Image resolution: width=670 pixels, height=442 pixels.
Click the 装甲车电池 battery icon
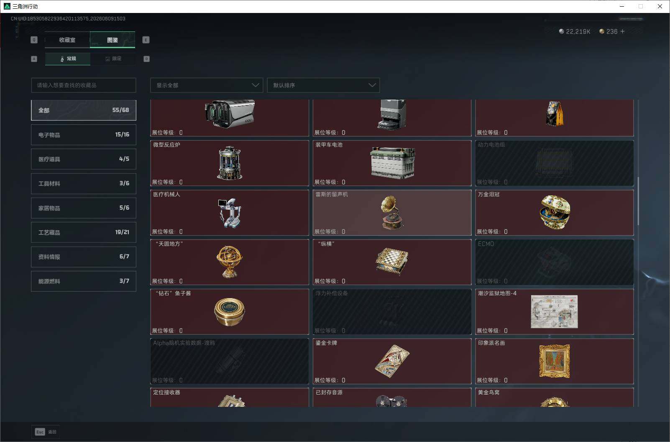[392, 163]
